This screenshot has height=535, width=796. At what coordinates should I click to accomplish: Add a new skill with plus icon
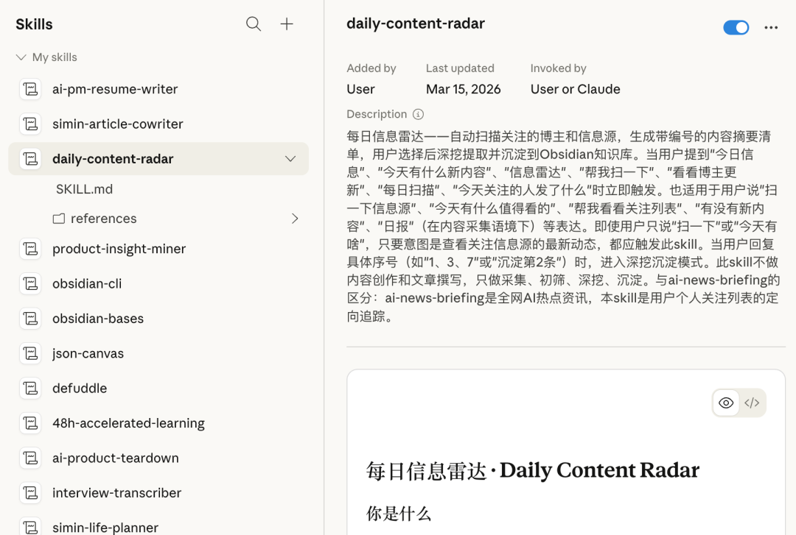(287, 24)
